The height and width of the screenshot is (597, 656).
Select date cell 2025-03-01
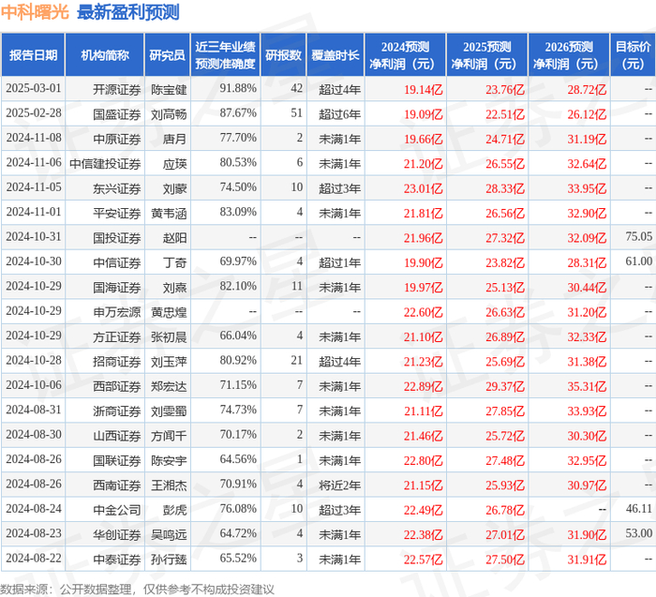coord(34,89)
